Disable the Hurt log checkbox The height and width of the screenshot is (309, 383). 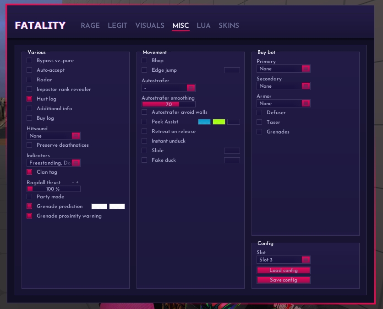pyautogui.click(x=29, y=99)
